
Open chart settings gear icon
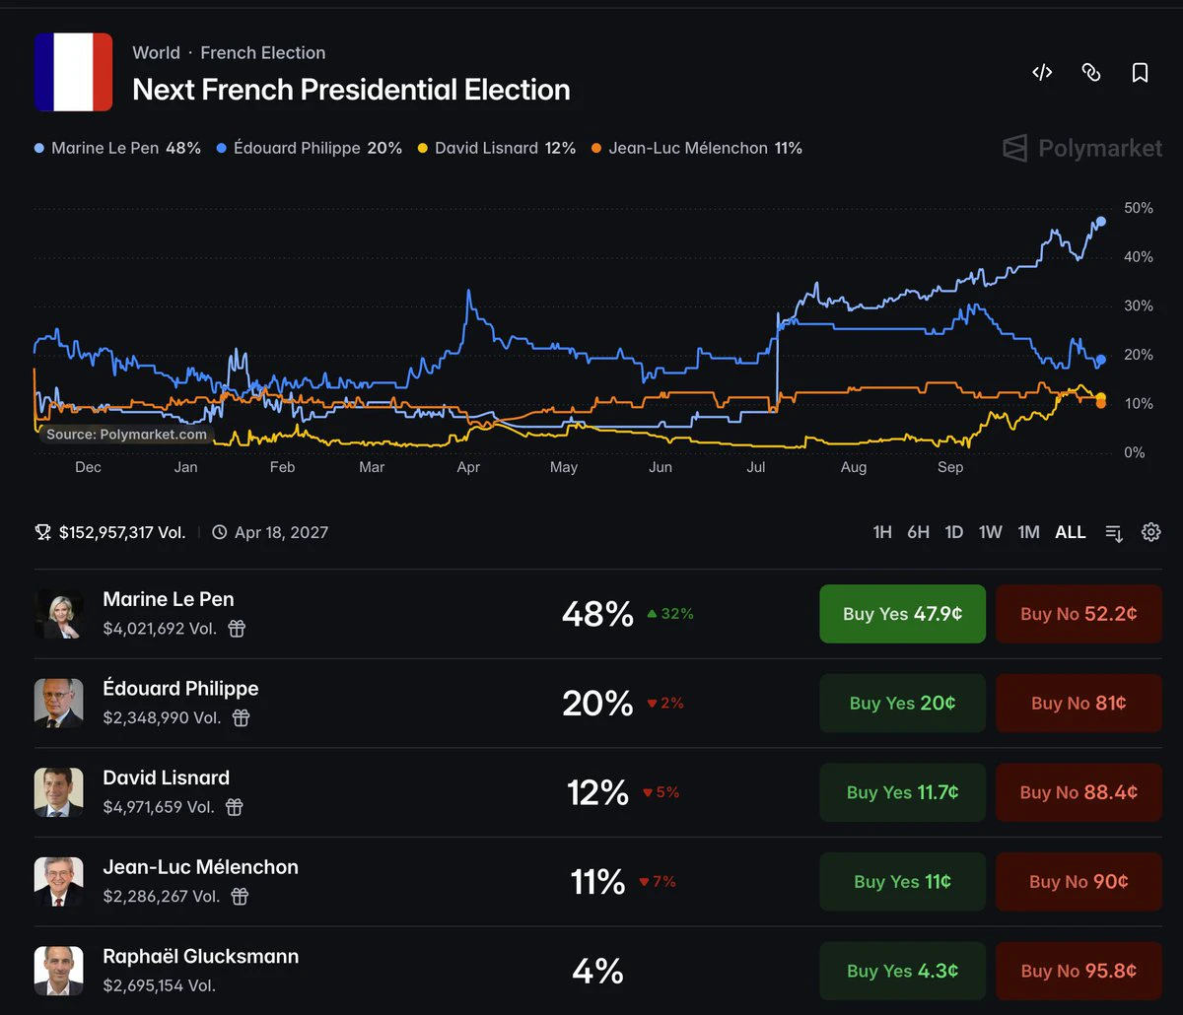click(1150, 532)
